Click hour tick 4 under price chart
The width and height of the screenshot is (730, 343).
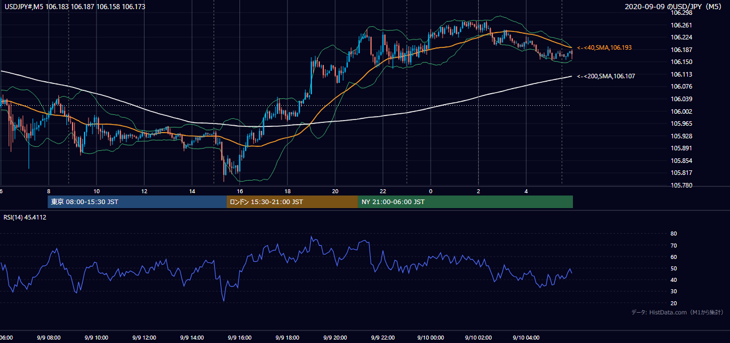(x=526, y=191)
